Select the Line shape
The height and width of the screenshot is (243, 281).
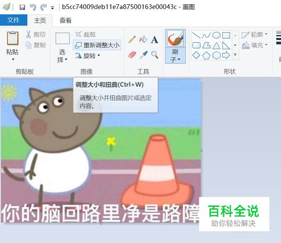[196, 35]
